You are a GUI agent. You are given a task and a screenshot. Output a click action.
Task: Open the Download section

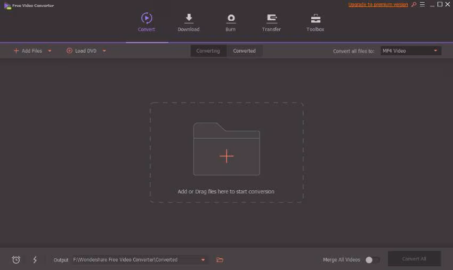(x=188, y=22)
